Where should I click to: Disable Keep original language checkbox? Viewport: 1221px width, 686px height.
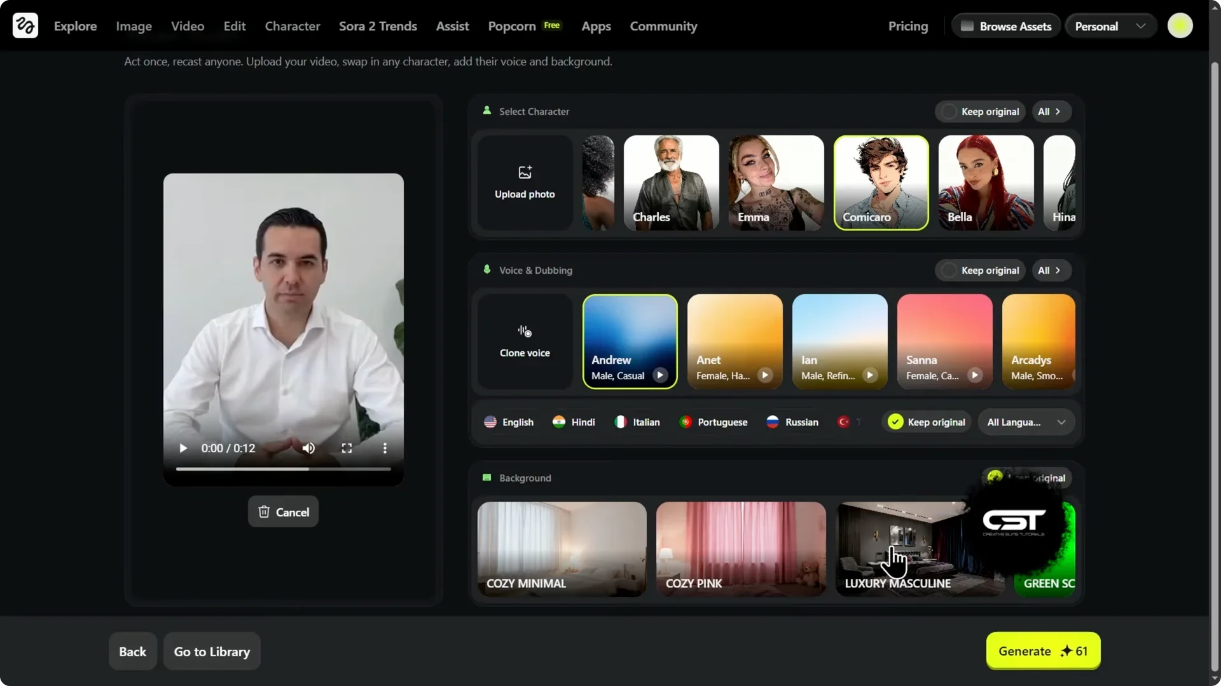click(895, 421)
